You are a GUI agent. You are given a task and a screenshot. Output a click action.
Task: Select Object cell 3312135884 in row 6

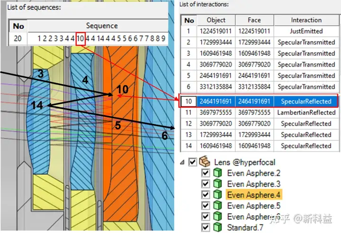coord(216,87)
